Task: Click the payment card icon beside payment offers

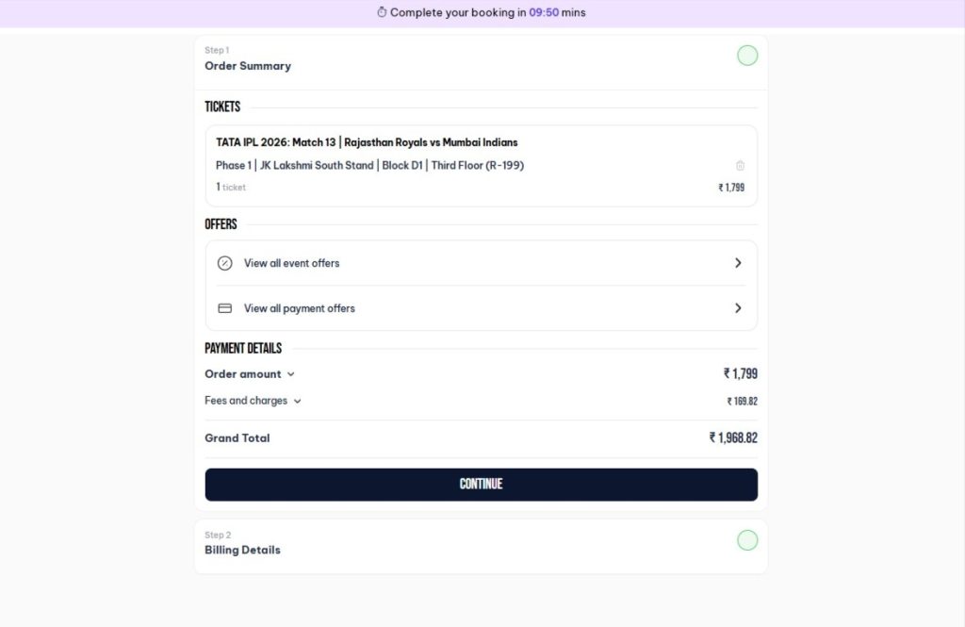Action: [x=224, y=308]
